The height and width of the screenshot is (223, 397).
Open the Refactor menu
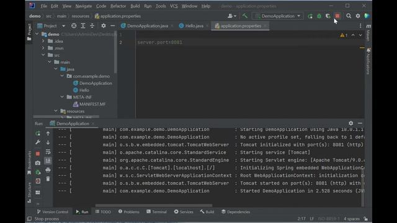point(118,6)
